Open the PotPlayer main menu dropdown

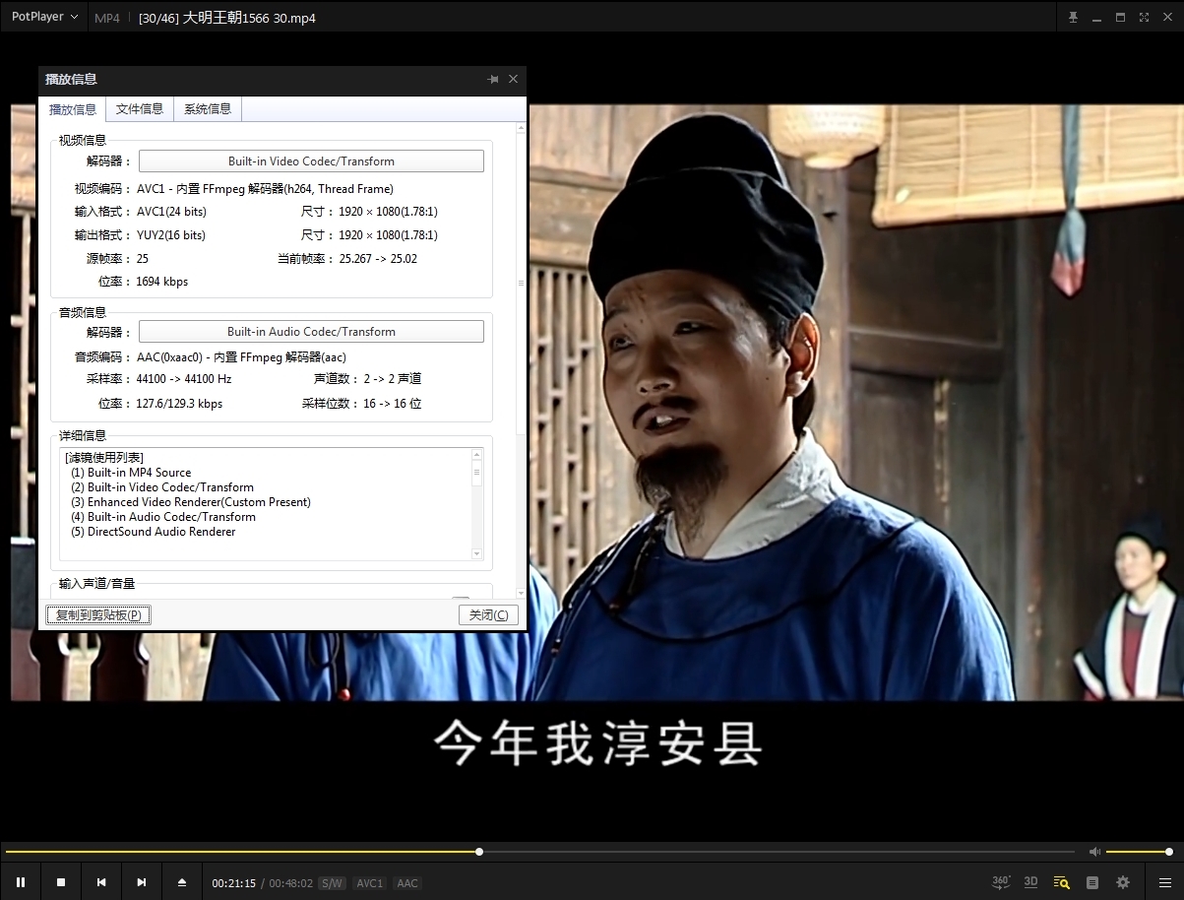[x=44, y=17]
